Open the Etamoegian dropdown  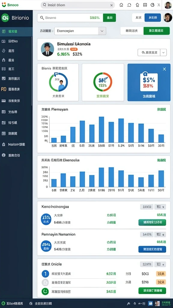[x=80, y=31]
